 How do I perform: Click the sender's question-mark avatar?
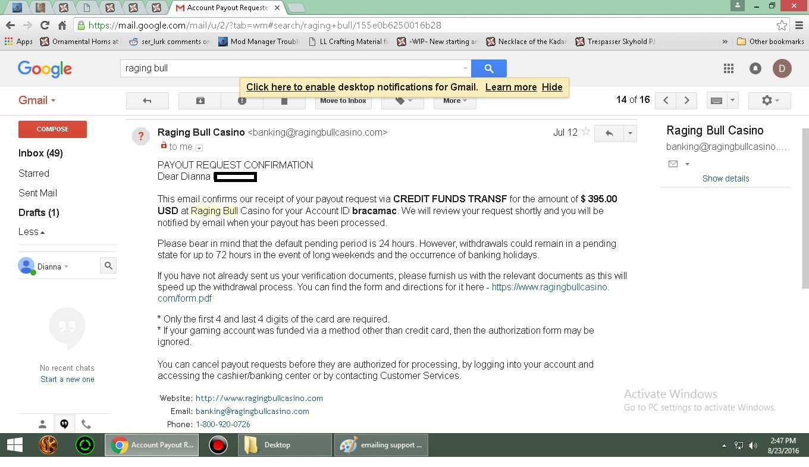(141, 136)
